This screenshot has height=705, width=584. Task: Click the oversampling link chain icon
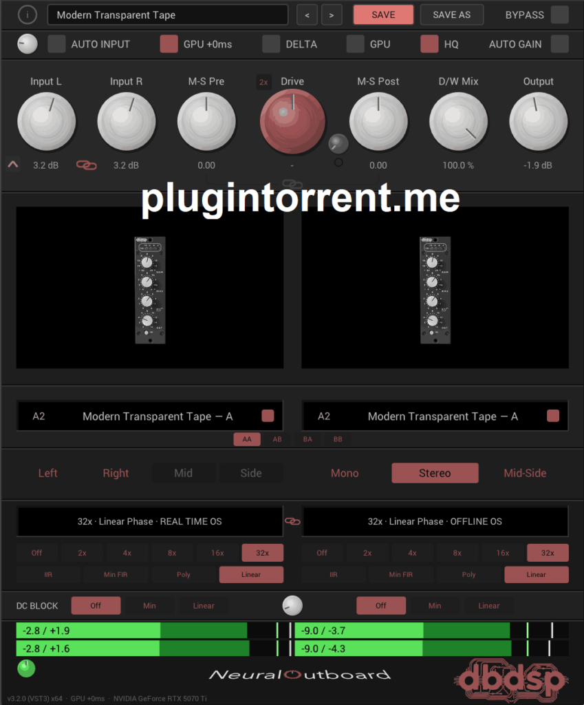coord(292,521)
